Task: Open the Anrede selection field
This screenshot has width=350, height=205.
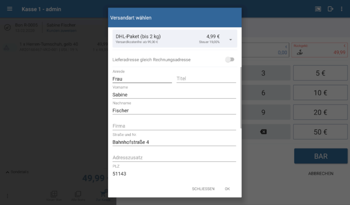Action: click(142, 79)
